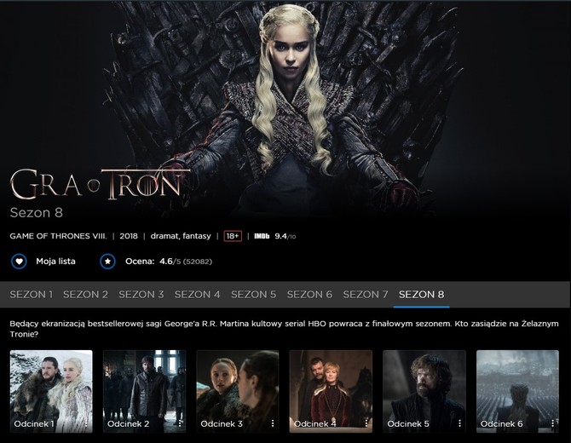571x443 pixels.
Task: Select the active SEZON 8 tab
Action: [x=421, y=295]
